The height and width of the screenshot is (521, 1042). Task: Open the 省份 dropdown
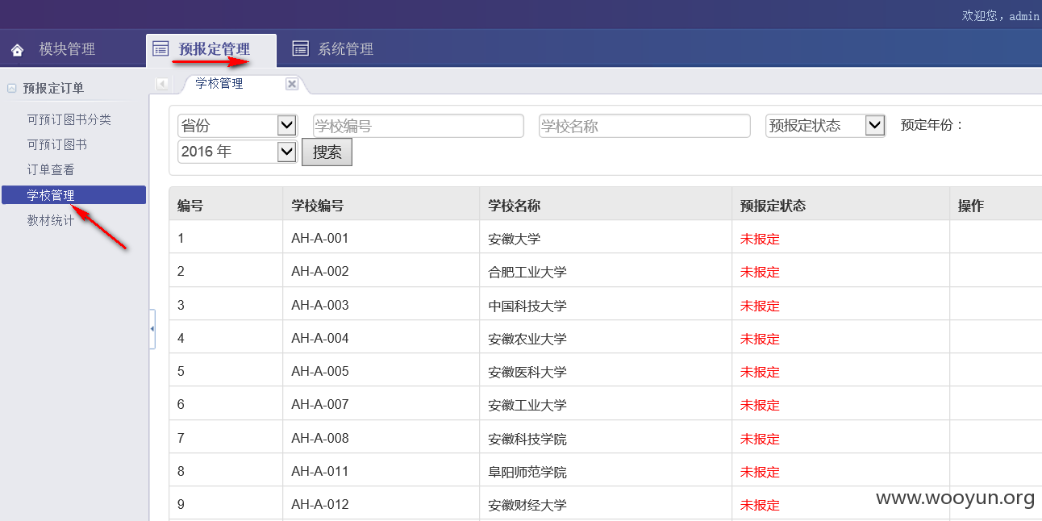tap(237, 126)
